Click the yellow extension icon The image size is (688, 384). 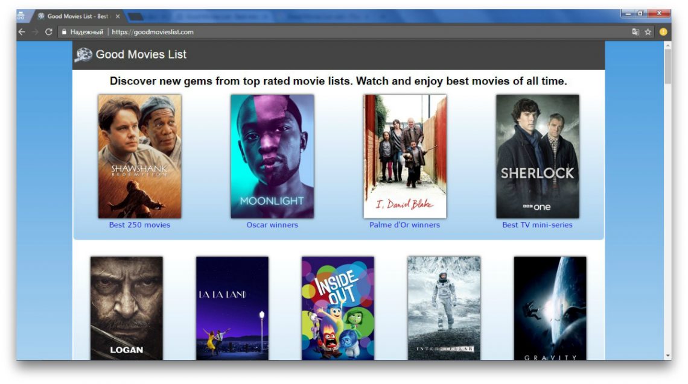pos(663,31)
